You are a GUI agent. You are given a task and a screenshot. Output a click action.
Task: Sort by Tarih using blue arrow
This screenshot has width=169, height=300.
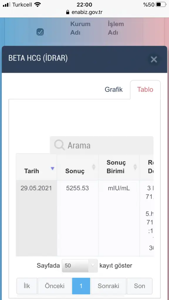(52, 168)
